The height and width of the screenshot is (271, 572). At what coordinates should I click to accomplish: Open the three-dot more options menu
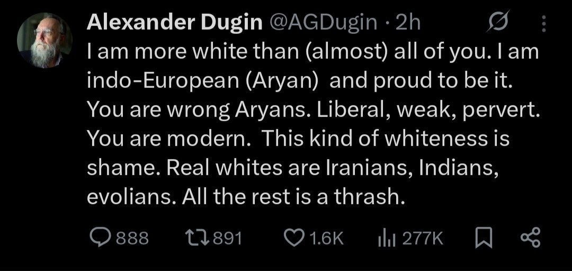point(544,23)
